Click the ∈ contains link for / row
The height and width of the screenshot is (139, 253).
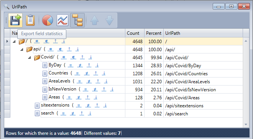point(37,41)
